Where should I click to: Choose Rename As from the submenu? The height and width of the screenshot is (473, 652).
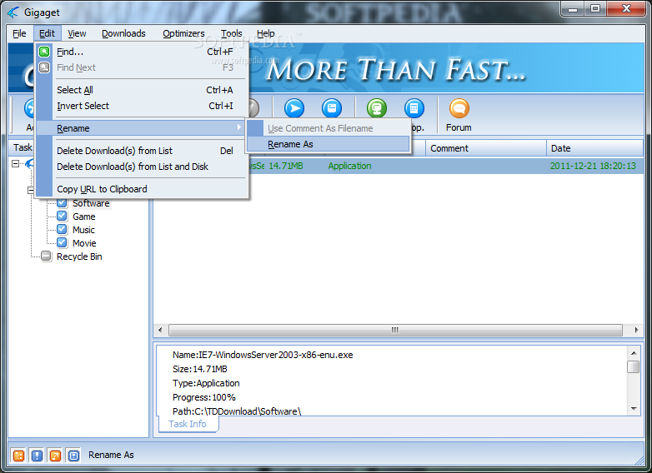328,144
